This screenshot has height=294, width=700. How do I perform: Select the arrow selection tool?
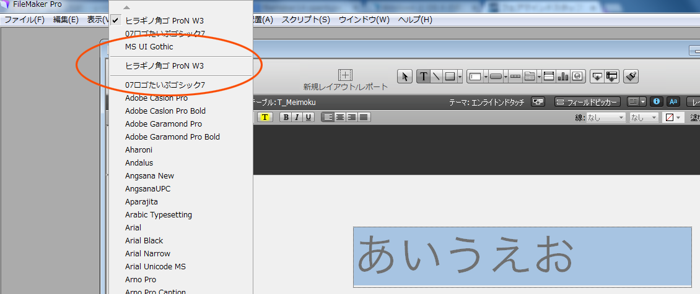(x=405, y=77)
